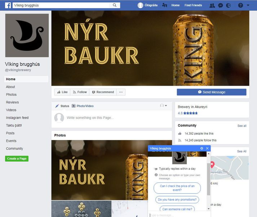Open the Messenger icon in top bar

221,5
